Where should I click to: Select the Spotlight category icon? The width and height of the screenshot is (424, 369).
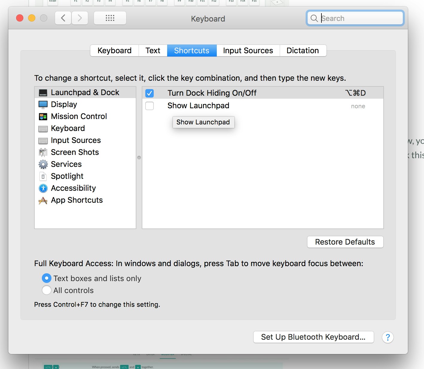tap(43, 176)
